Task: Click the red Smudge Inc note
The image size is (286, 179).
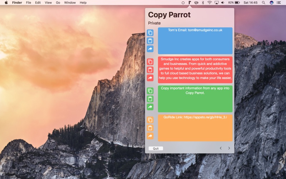Action: (x=195, y=70)
